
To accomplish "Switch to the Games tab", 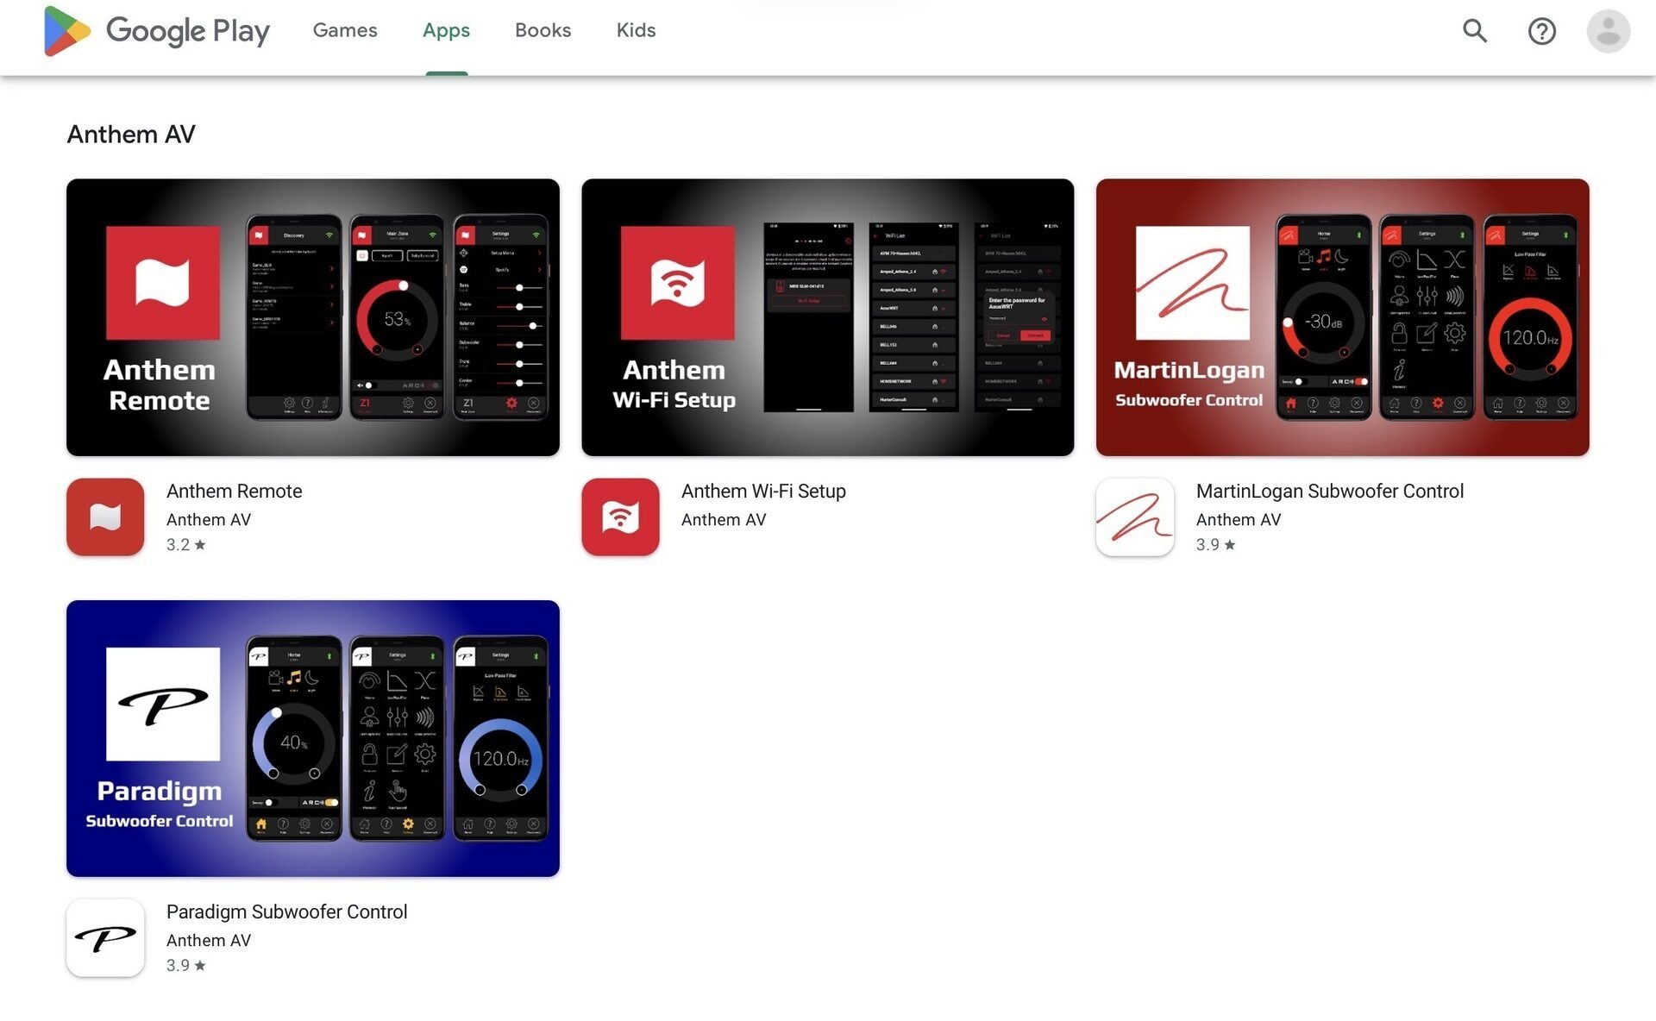I will tap(345, 30).
